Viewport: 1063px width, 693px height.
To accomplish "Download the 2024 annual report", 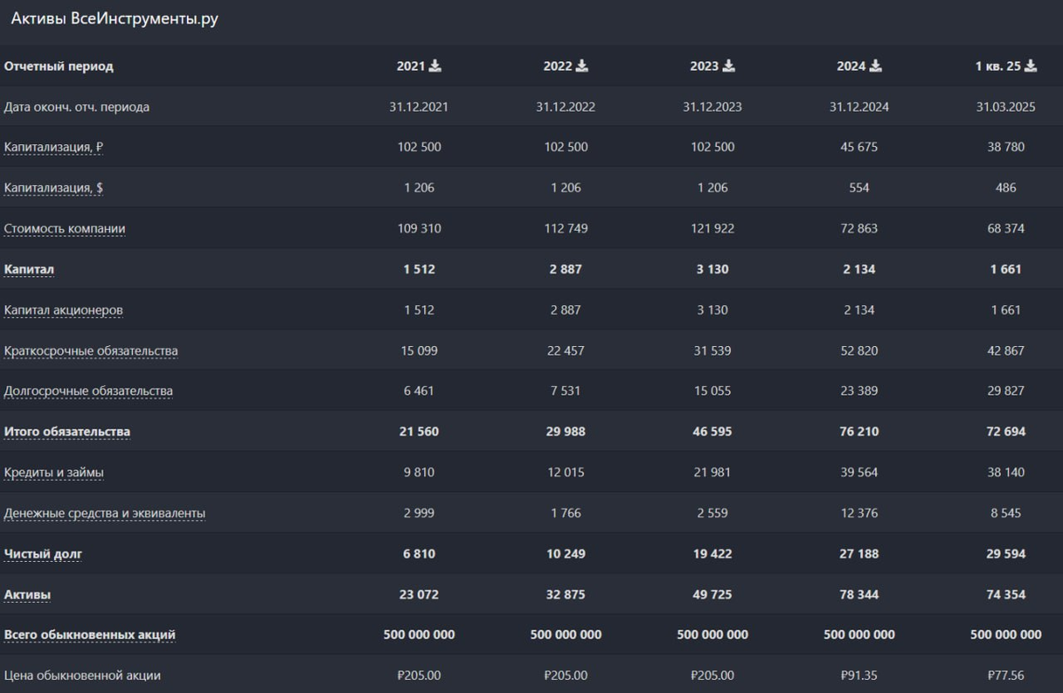I will coord(875,65).
